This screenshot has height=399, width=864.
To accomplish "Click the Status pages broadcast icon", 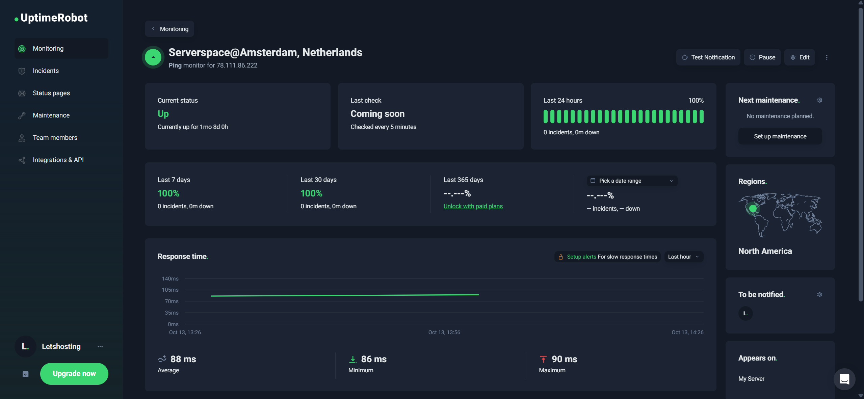I will 22,93.
